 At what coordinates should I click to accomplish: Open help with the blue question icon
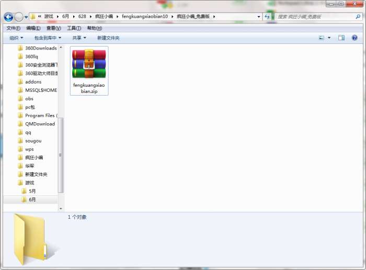(354, 38)
